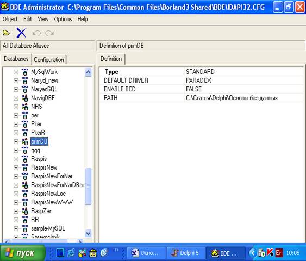Expand the RaspZan alias node
The width and height of the screenshot is (306, 261).
click(16, 211)
